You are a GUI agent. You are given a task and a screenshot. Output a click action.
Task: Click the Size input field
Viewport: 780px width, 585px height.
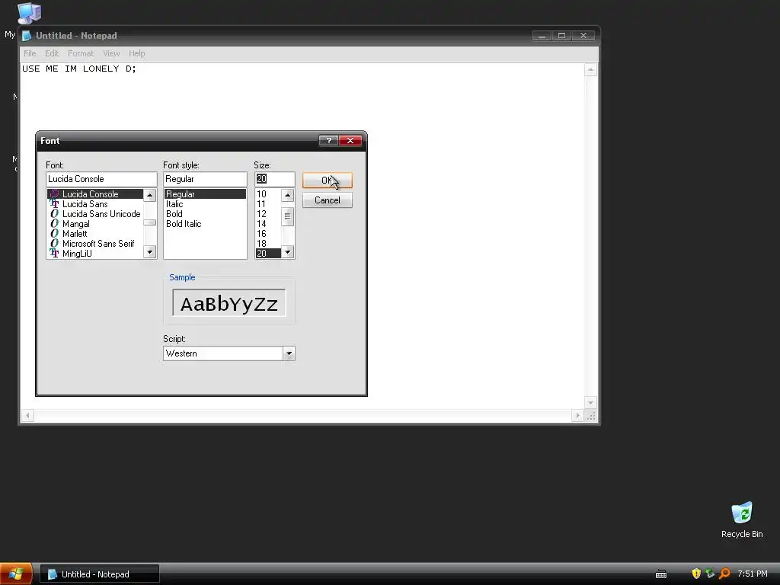[274, 179]
